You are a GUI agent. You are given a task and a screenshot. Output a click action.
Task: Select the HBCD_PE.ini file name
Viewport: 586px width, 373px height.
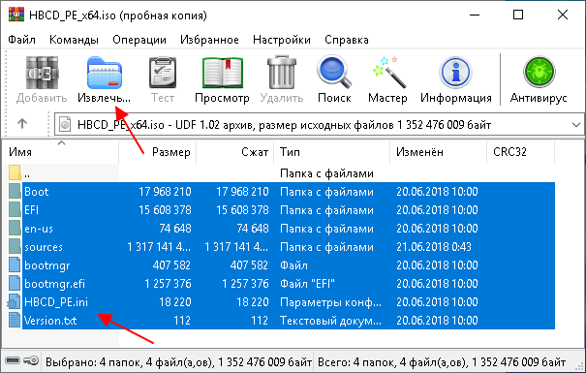56,302
